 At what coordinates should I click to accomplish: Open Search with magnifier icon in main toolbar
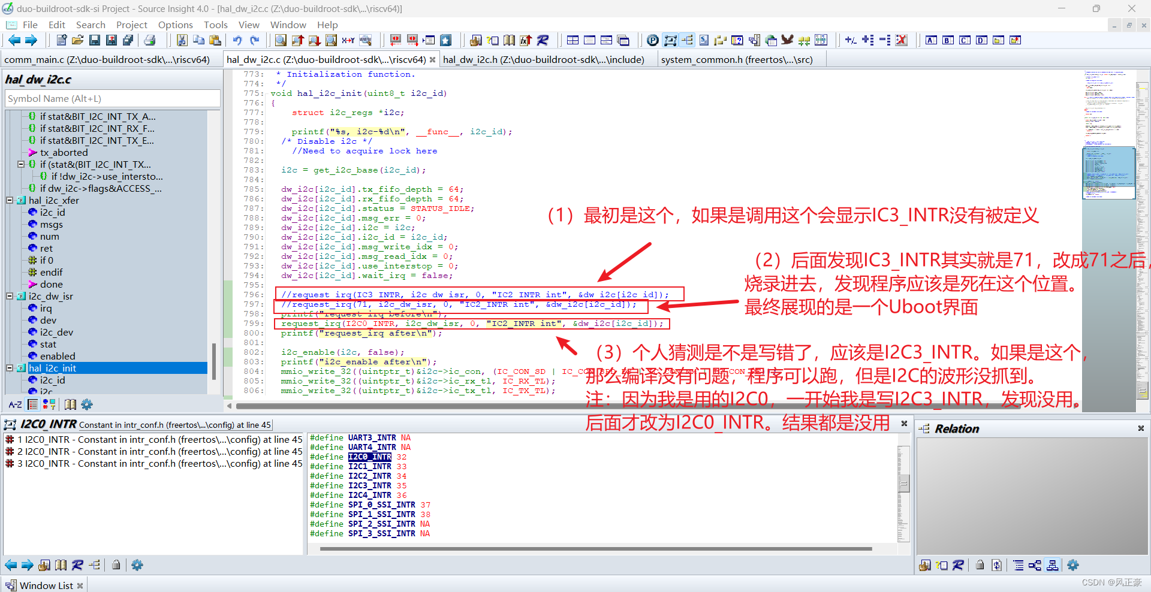(x=281, y=40)
